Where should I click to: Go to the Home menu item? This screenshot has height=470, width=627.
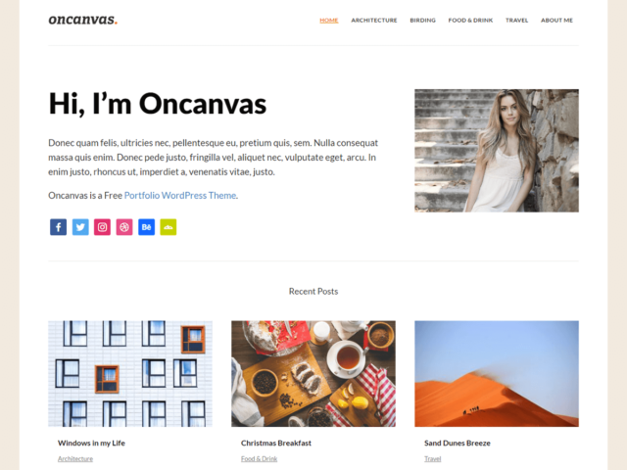tap(329, 20)
